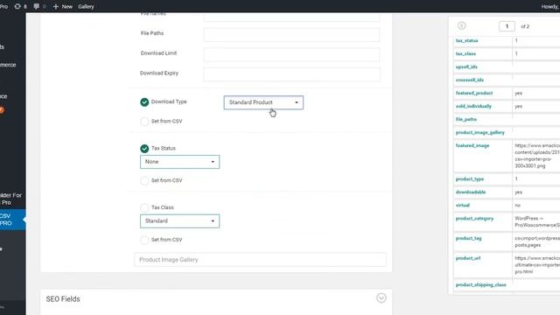Click the upsell_ids field name
This screenshot has width=560, height=315.
pyautogui.click(x=466, y=66)
